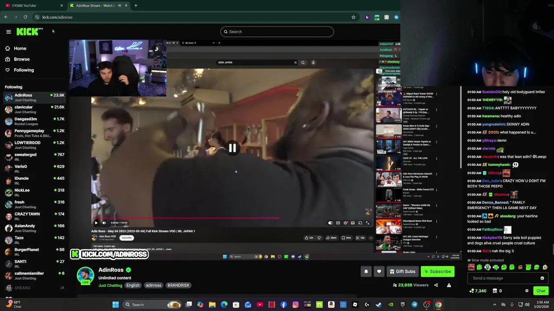Report stream using warning triangle icon
This screenshot has height=311, width=554.
[449, 285]
